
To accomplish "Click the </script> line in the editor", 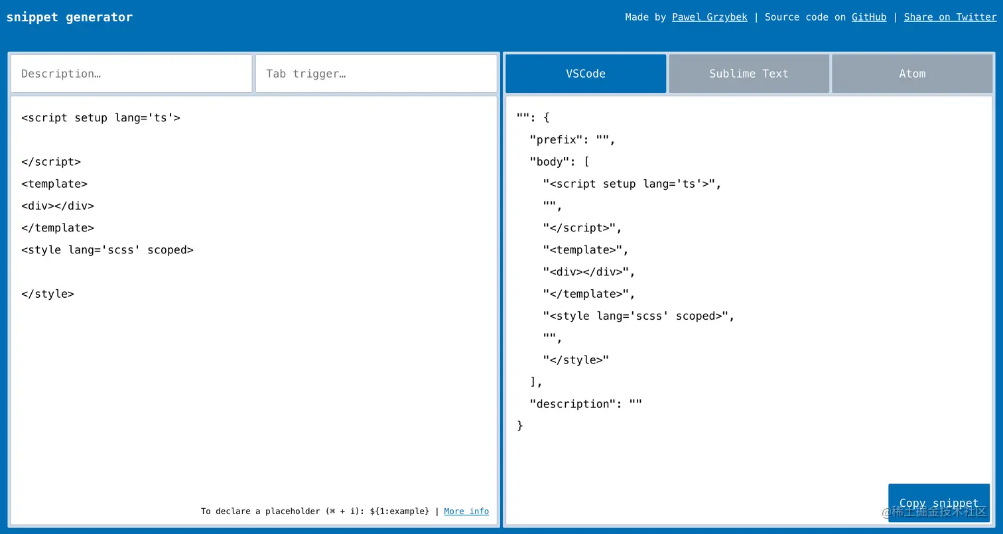I will click(x=51, y=162).
